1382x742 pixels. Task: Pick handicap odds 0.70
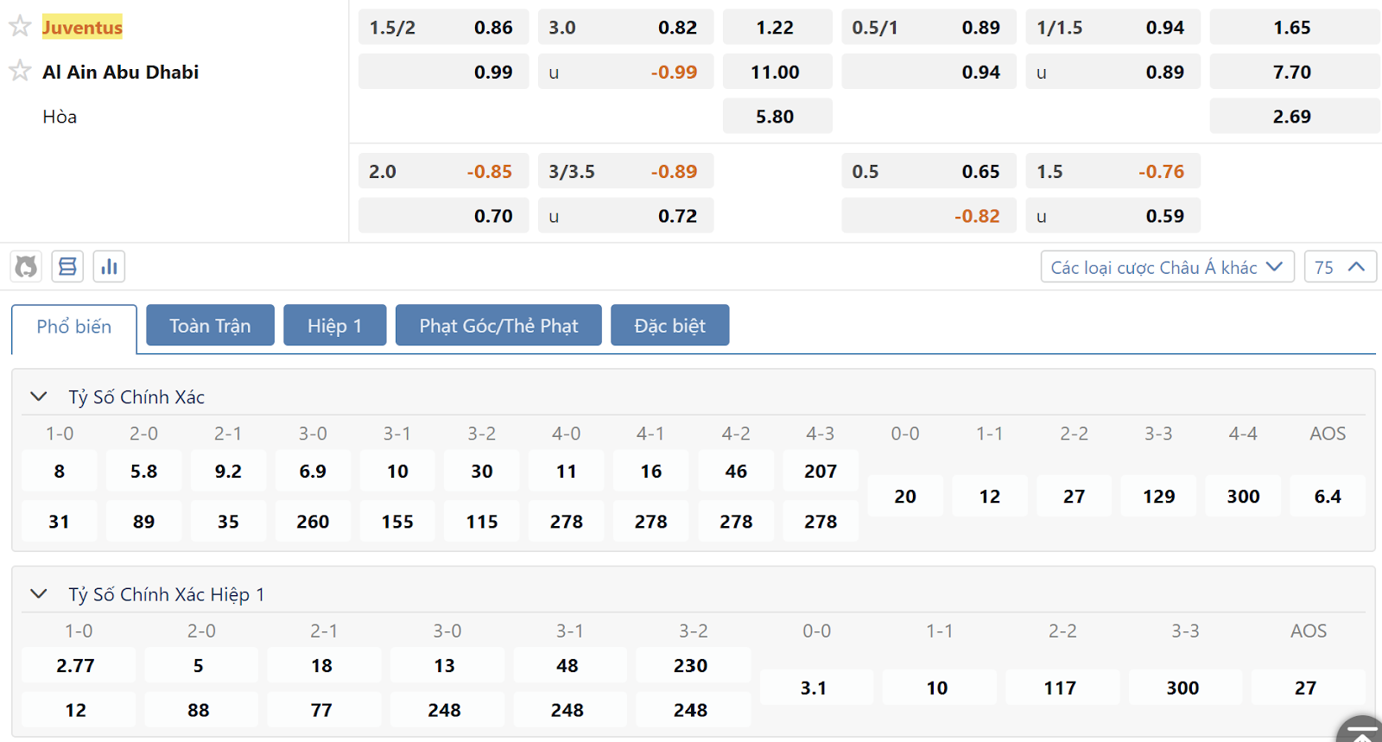(443, 216)
